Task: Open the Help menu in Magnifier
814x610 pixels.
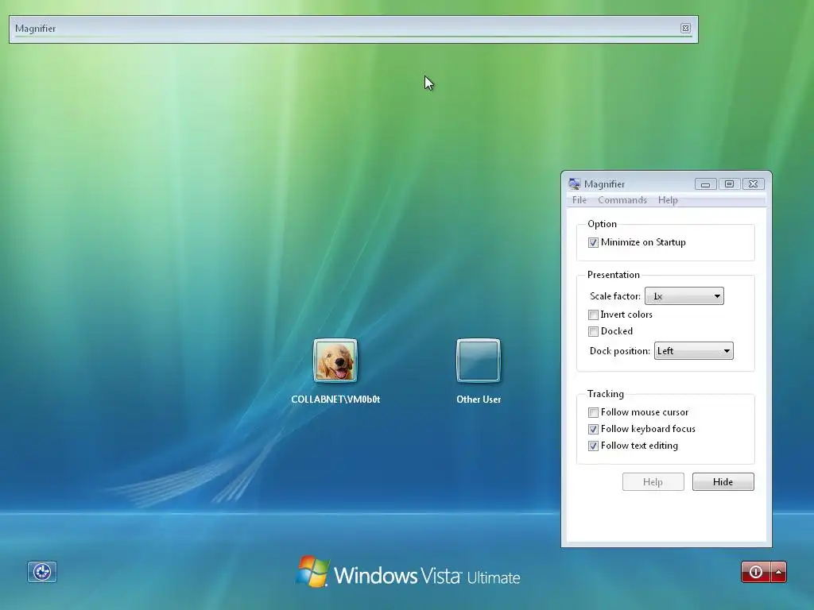Action: 668,200
